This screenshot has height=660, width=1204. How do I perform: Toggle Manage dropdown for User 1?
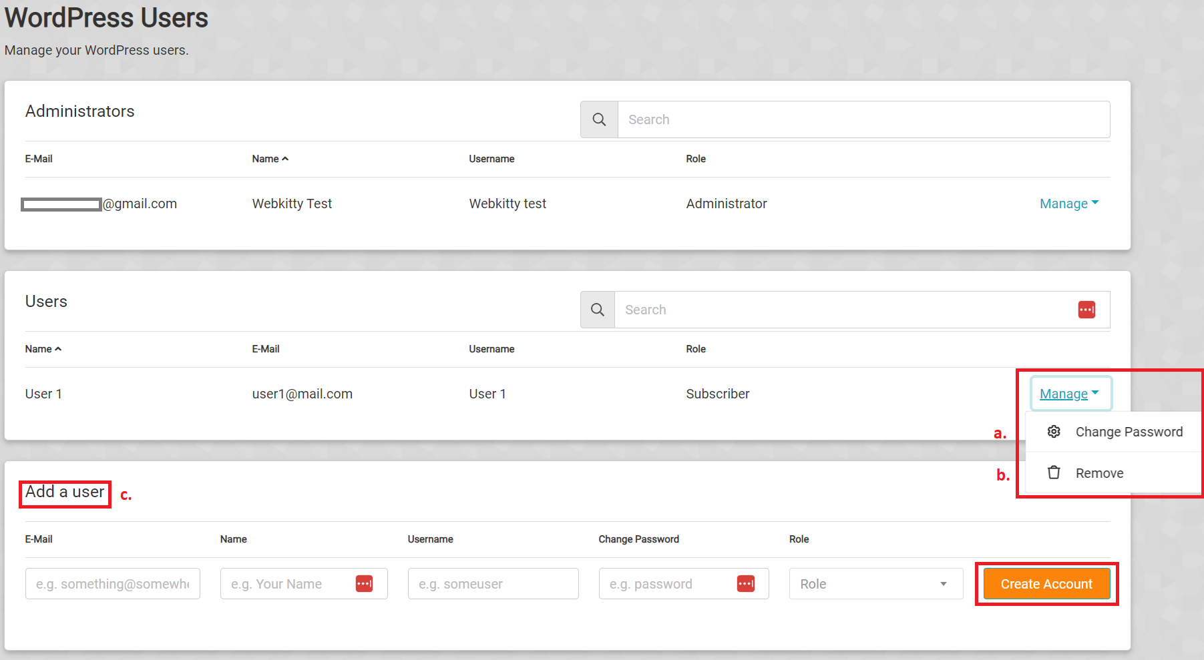pyautogui.click(x=1070, y=394)
